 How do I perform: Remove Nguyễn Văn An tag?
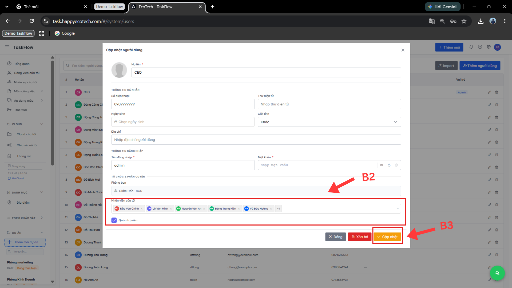pyautogui.click(x=204, y=209)
